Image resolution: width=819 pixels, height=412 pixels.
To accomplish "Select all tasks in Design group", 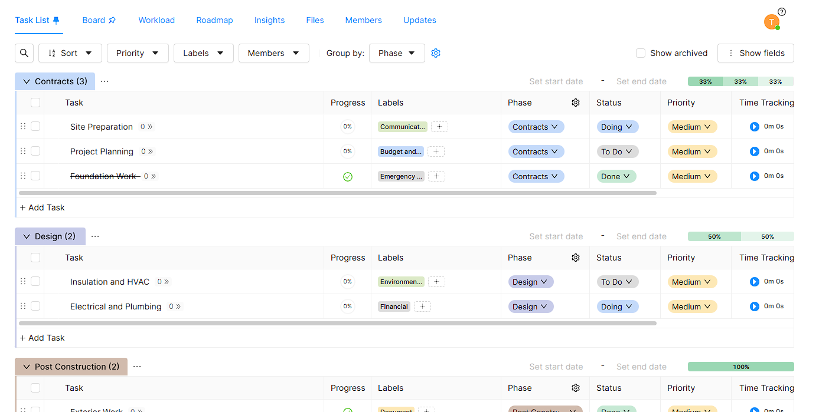I will coord(35,258).
